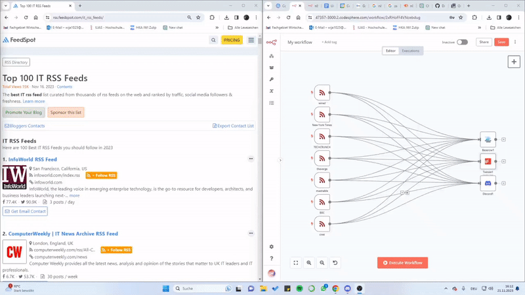Image resolution: width=525 pixels, height=295 pixels.
Task: Click the Windows taskbar search box
Action: click(203, 288)
